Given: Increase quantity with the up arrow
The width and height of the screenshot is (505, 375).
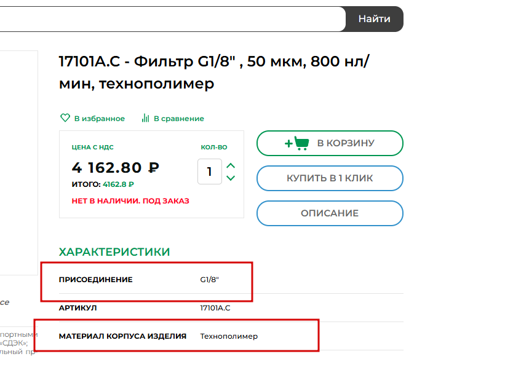Looking at the screenshot, I should pos(231,165).
